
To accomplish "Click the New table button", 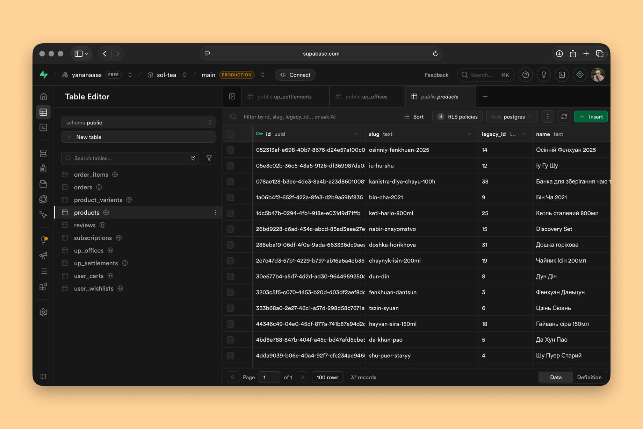I will [x=138, y=137].
